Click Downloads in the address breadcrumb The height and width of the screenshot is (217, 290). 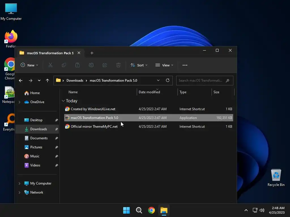pyautogui.click(x=75, y=81)
